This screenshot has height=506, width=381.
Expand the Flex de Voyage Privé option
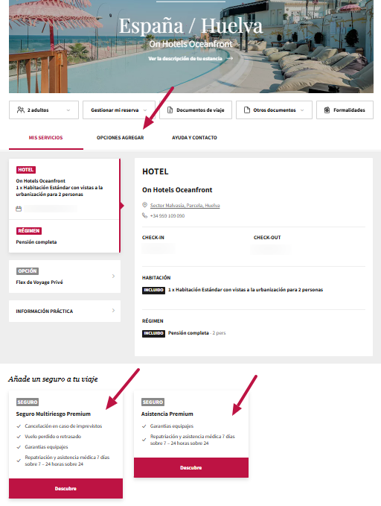coord(65,276)
